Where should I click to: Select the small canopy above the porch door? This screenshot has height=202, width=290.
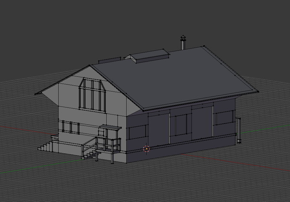pos(111,127)
